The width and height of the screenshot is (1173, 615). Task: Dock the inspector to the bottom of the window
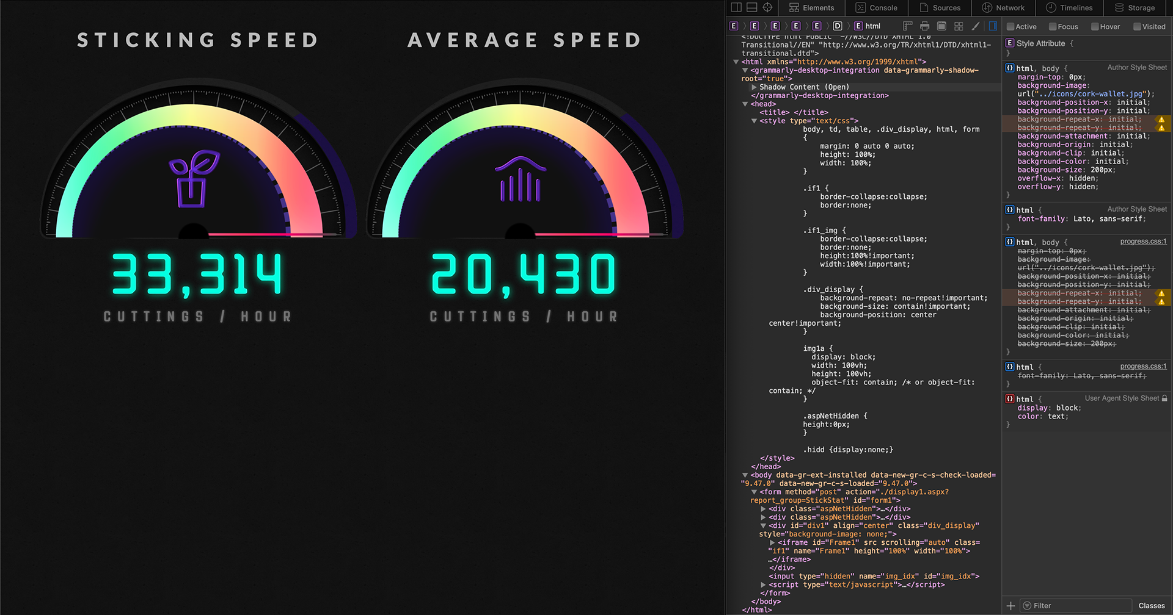coord(752,7)
